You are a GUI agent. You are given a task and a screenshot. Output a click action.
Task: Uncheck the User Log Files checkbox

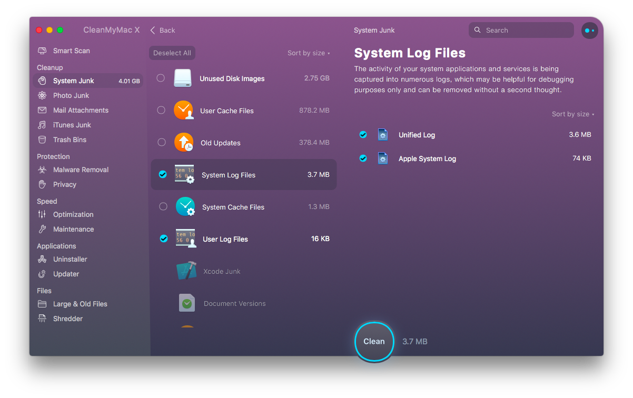[x=164, y=239]
